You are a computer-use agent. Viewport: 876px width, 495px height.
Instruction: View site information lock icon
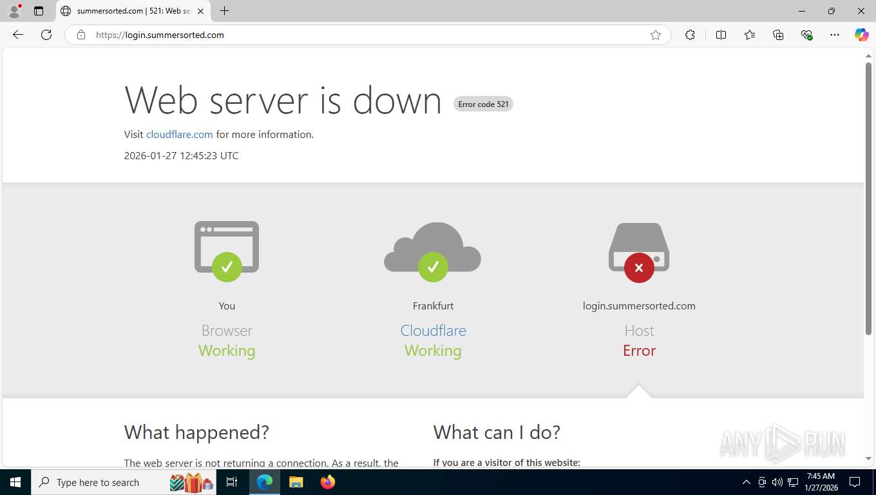81,35
